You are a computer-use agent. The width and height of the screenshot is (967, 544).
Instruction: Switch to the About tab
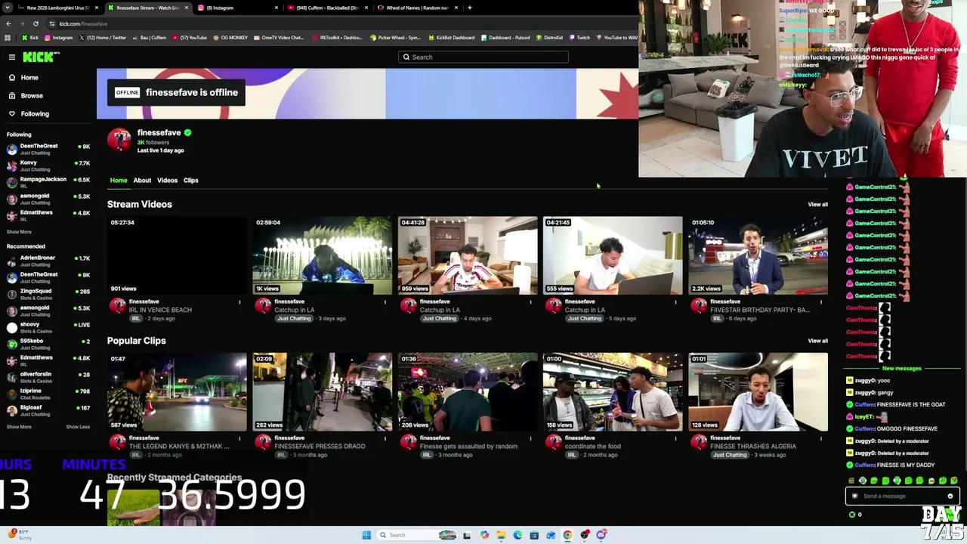(x=142, y=181)
